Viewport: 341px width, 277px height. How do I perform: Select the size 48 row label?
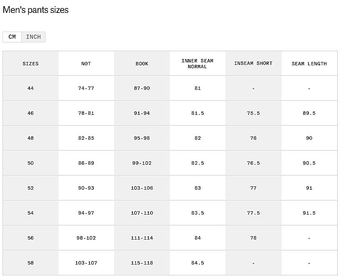pyautogui.click(x=30, y=138)
